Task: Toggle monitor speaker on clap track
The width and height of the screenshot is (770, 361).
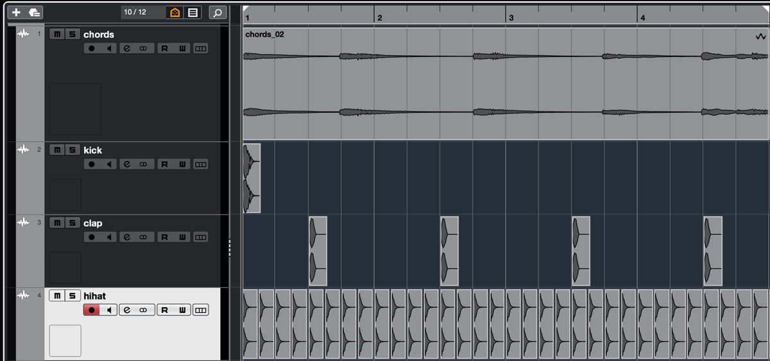Action: coord(108,237)
